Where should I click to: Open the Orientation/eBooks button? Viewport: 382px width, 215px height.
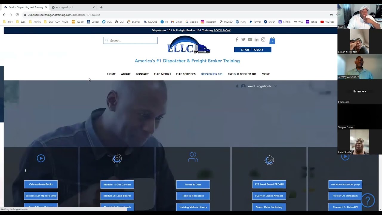pyautogui.click(x=41, y=185)
